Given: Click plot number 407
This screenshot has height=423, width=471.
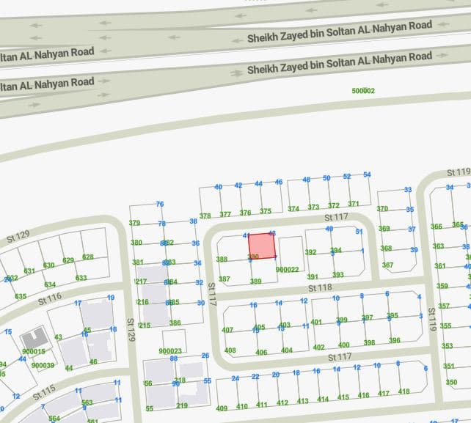Looking at the screenshot, I should click(227, 330).
